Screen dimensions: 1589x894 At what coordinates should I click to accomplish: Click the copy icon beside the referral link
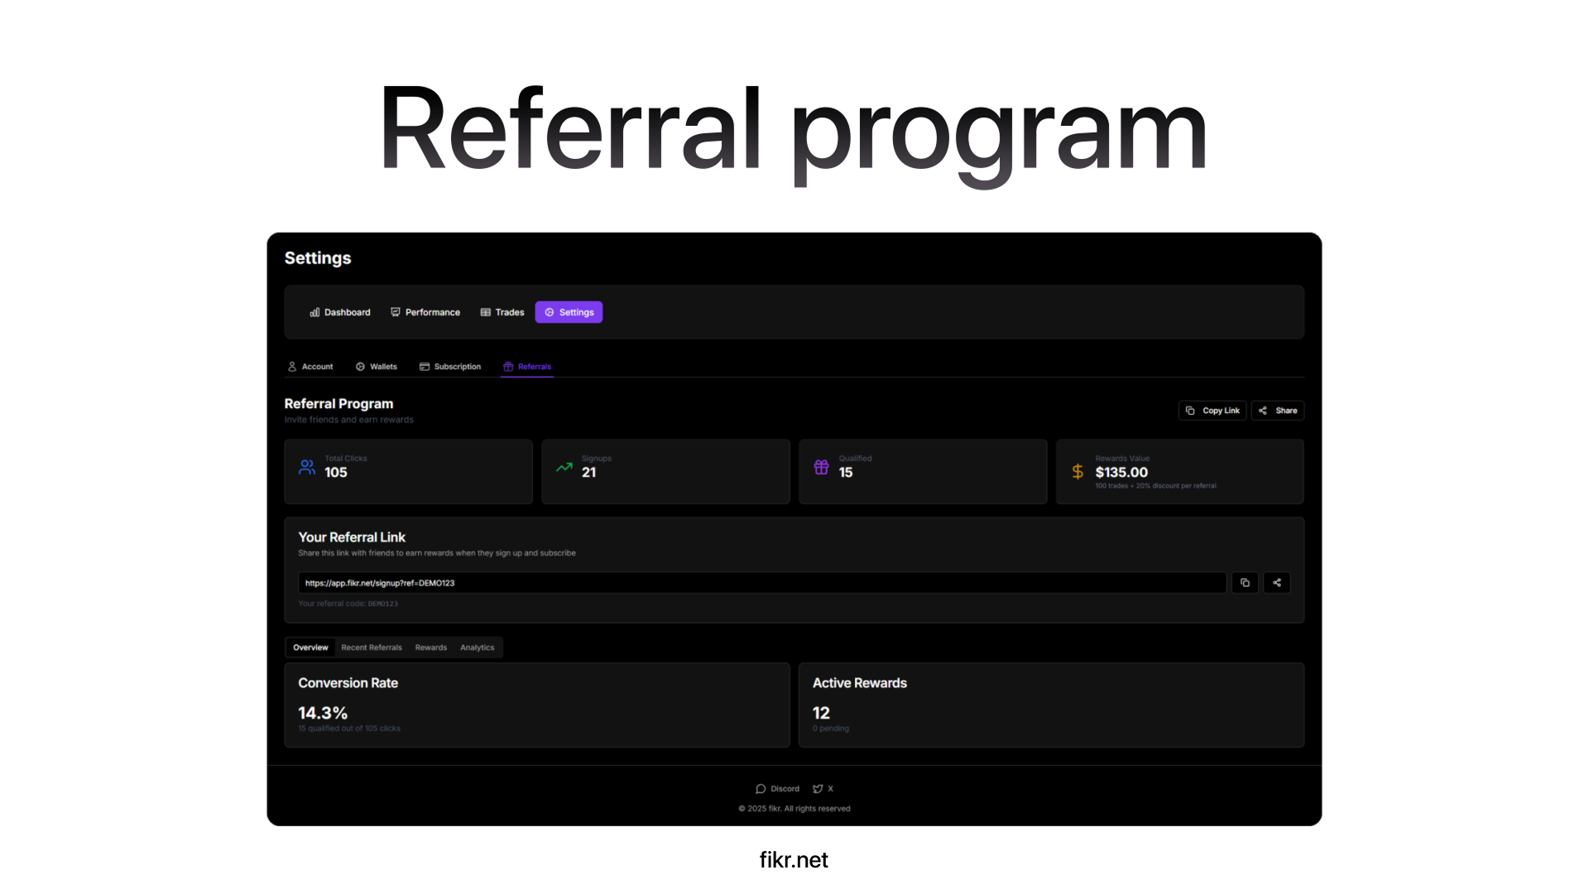click(x=1245, y=583)
